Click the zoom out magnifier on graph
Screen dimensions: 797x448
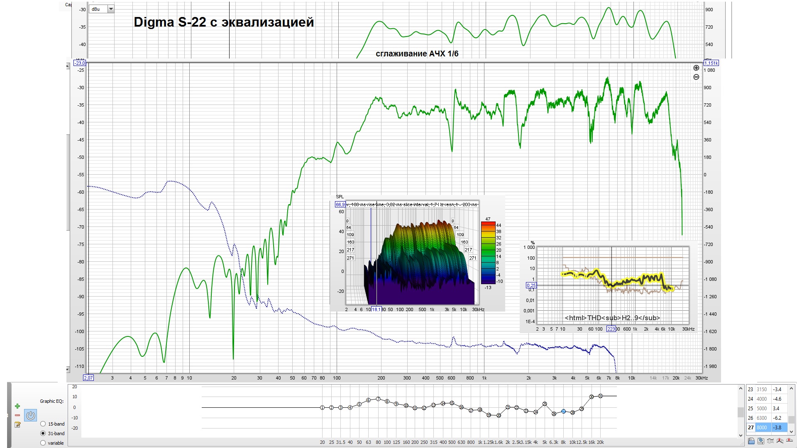[x=697, y=77]
